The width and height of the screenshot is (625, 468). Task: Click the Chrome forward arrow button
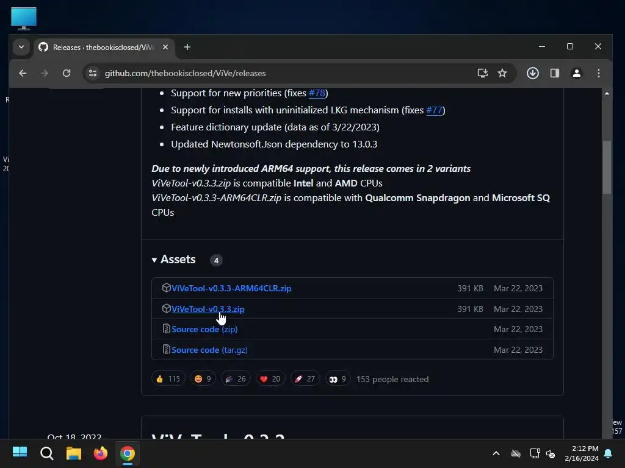click(44, 73)
